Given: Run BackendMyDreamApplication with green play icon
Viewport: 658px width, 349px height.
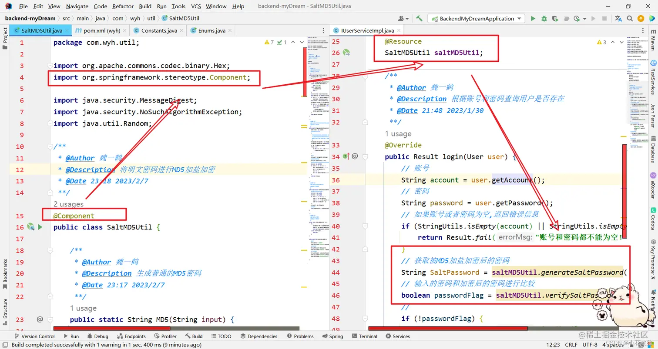Looking at the screenshot, I should [x=533, y=18].
